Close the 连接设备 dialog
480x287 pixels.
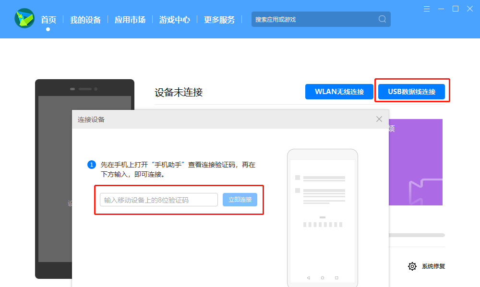(379, 119)
